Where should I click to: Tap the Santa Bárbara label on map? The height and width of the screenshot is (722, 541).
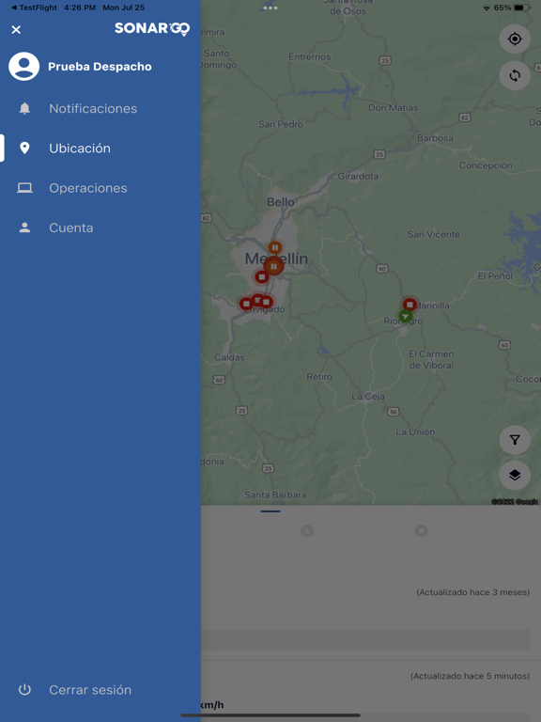[x=275, y=495]
